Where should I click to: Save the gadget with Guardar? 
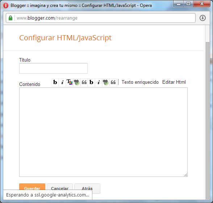tap(32, 188)
